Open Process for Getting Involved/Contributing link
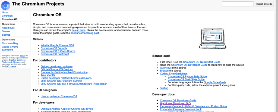The width and height of the screenshot is (278, 112). coord(64,72)
